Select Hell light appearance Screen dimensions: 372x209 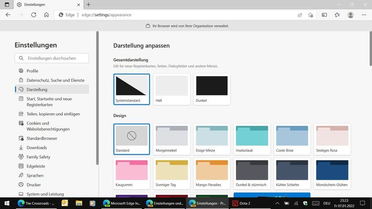172,89
